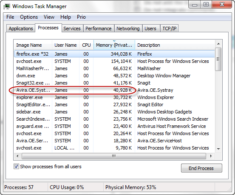
Task: Select the Avira.OE.Systray process row
Action: click(x=114, y=90)
